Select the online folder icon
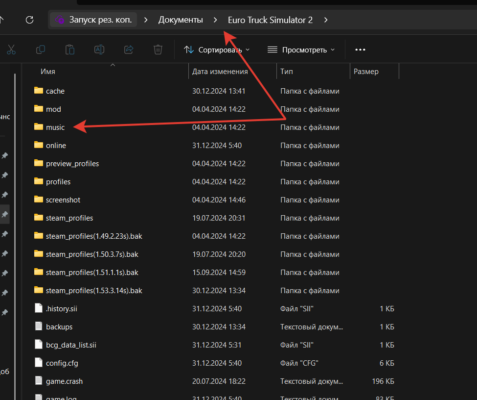This screenshot has height=400, width=477. [x=39, y=145]
